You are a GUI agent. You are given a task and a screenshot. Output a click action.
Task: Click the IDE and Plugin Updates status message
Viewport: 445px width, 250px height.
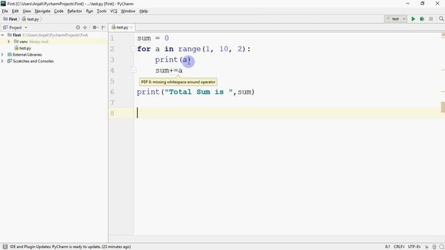[70, 247]
